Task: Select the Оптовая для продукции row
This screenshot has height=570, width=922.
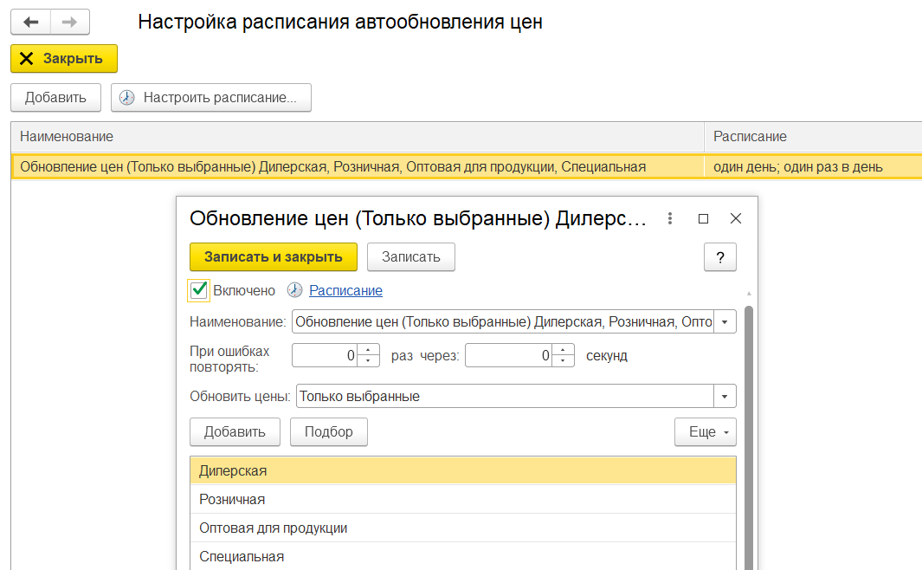Action: (273, 528)
